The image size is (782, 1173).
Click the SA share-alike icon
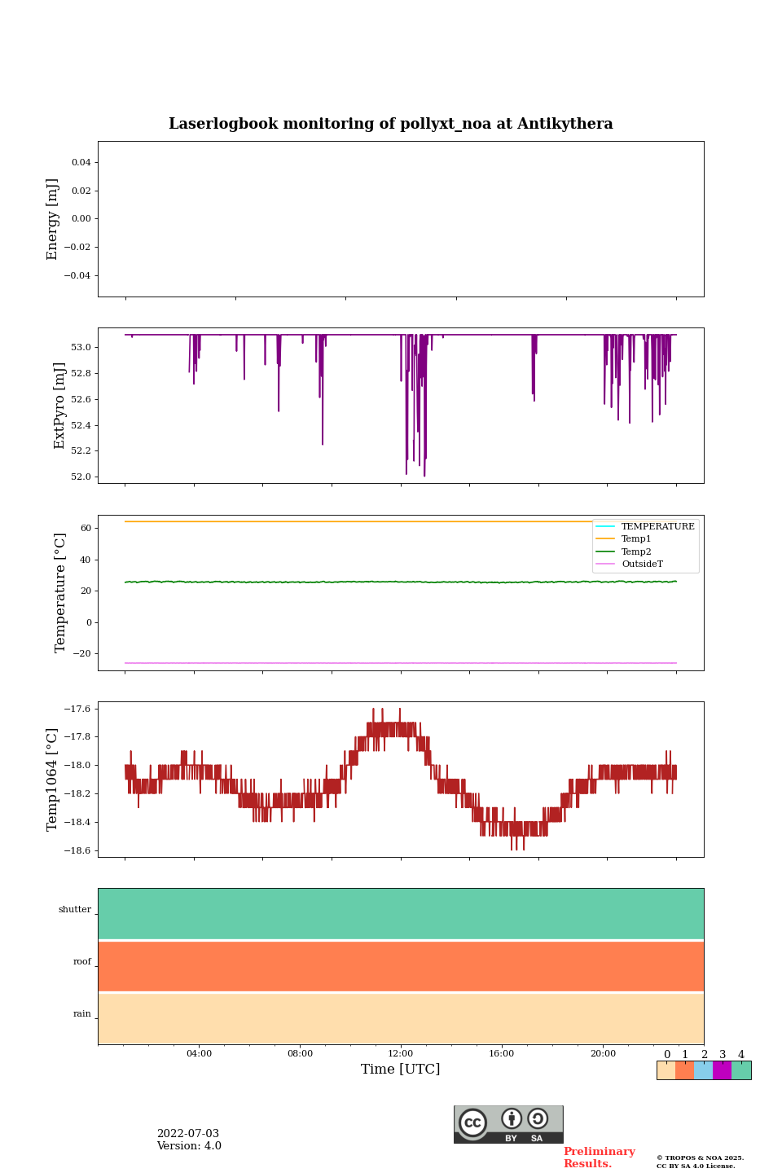tap(538, 1118)
